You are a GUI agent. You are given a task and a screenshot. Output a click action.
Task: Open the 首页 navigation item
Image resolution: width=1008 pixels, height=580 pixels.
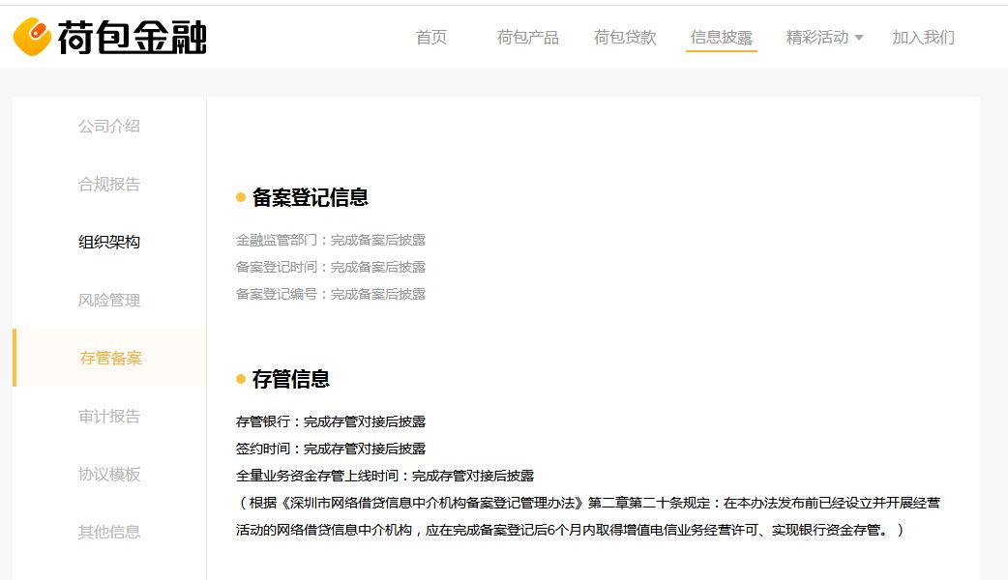(431, 37)
